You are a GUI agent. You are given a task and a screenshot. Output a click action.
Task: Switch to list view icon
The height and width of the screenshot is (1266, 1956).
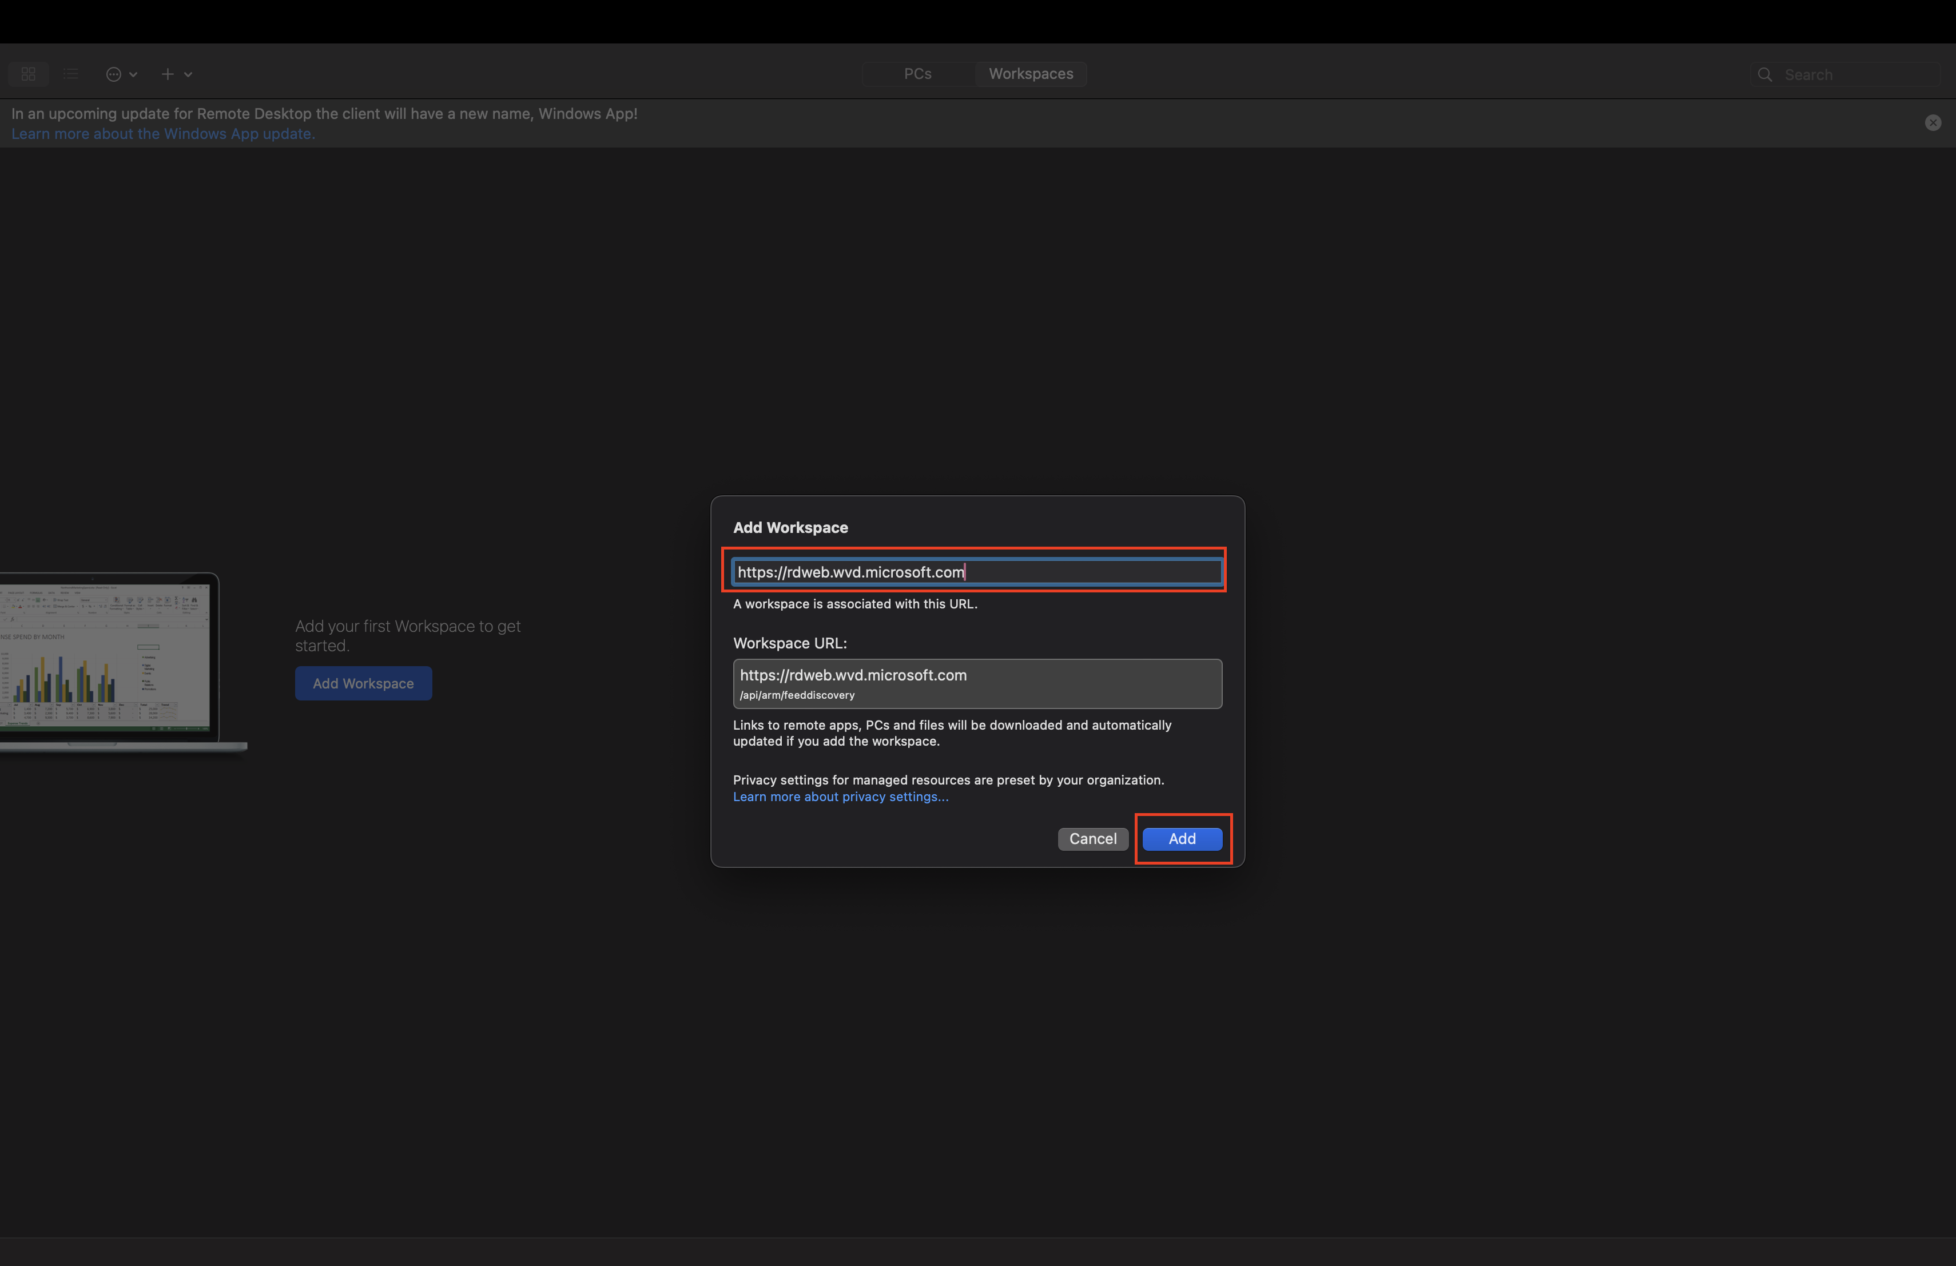pyautogui.click(x=71, y=74)
